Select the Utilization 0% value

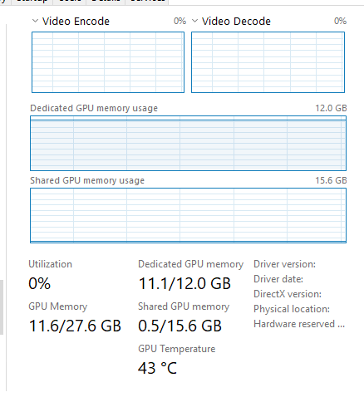40,283
